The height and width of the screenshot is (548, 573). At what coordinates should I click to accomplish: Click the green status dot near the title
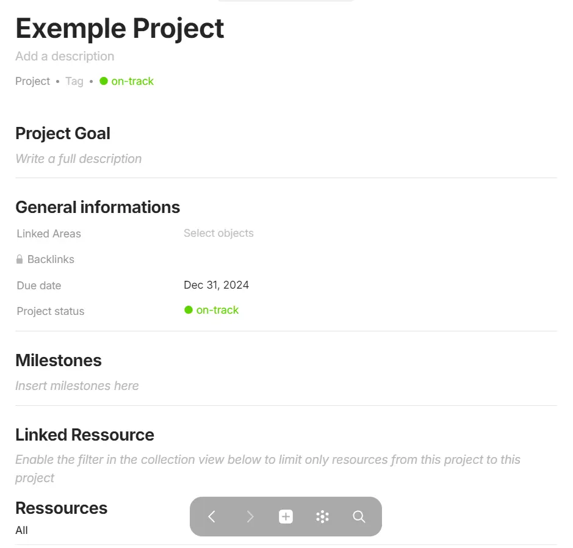[x=104, y=81]
